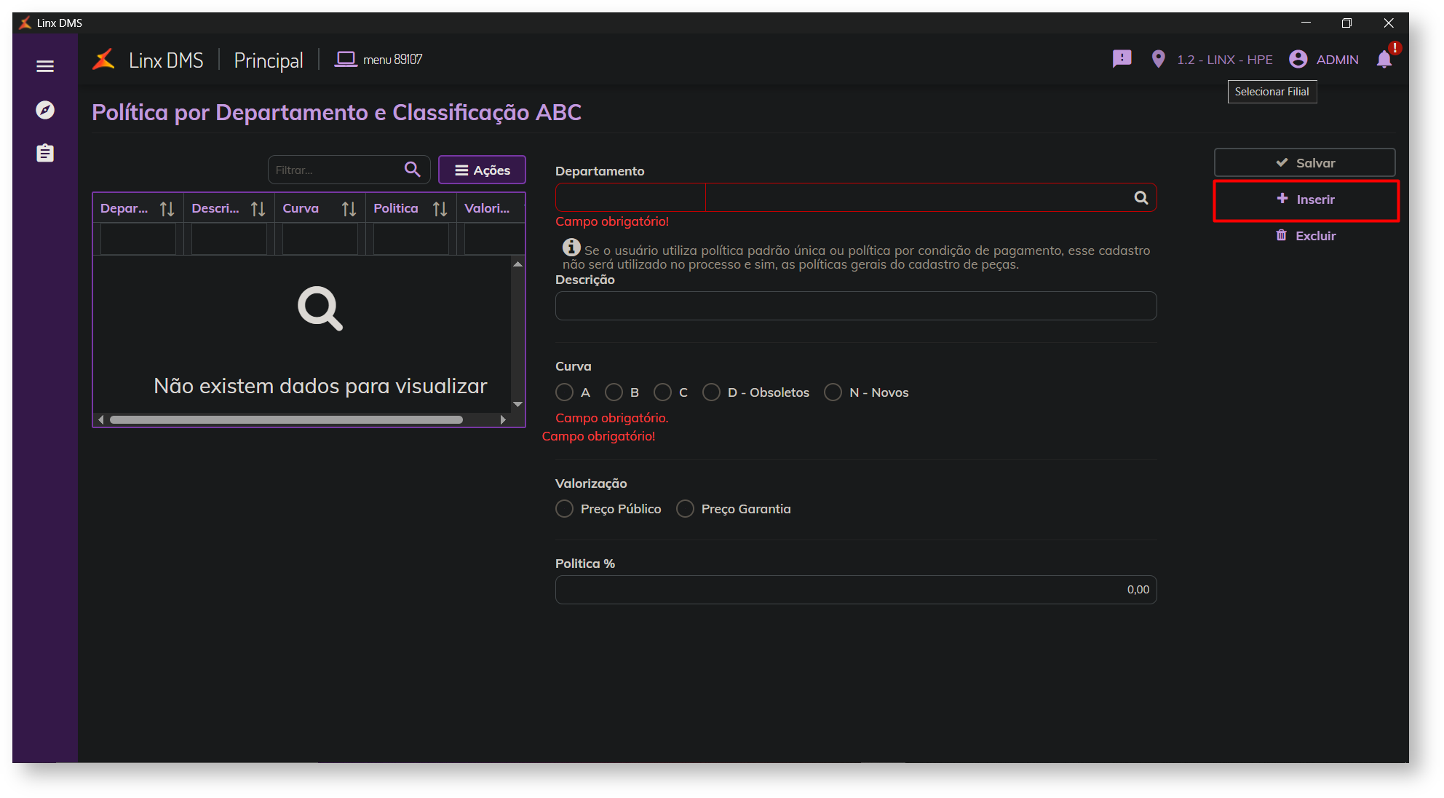
Task: Sort by Curva column arrows
Action: tap(349, 209)
